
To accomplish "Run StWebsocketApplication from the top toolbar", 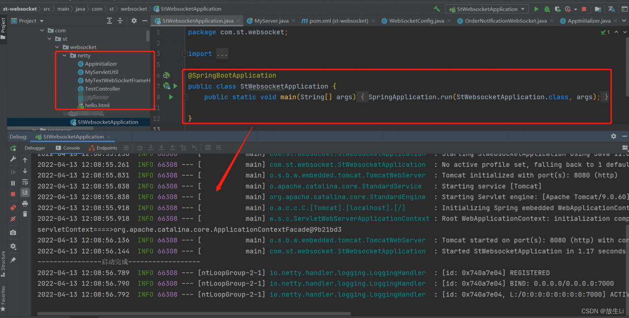I will coord(536,9).
